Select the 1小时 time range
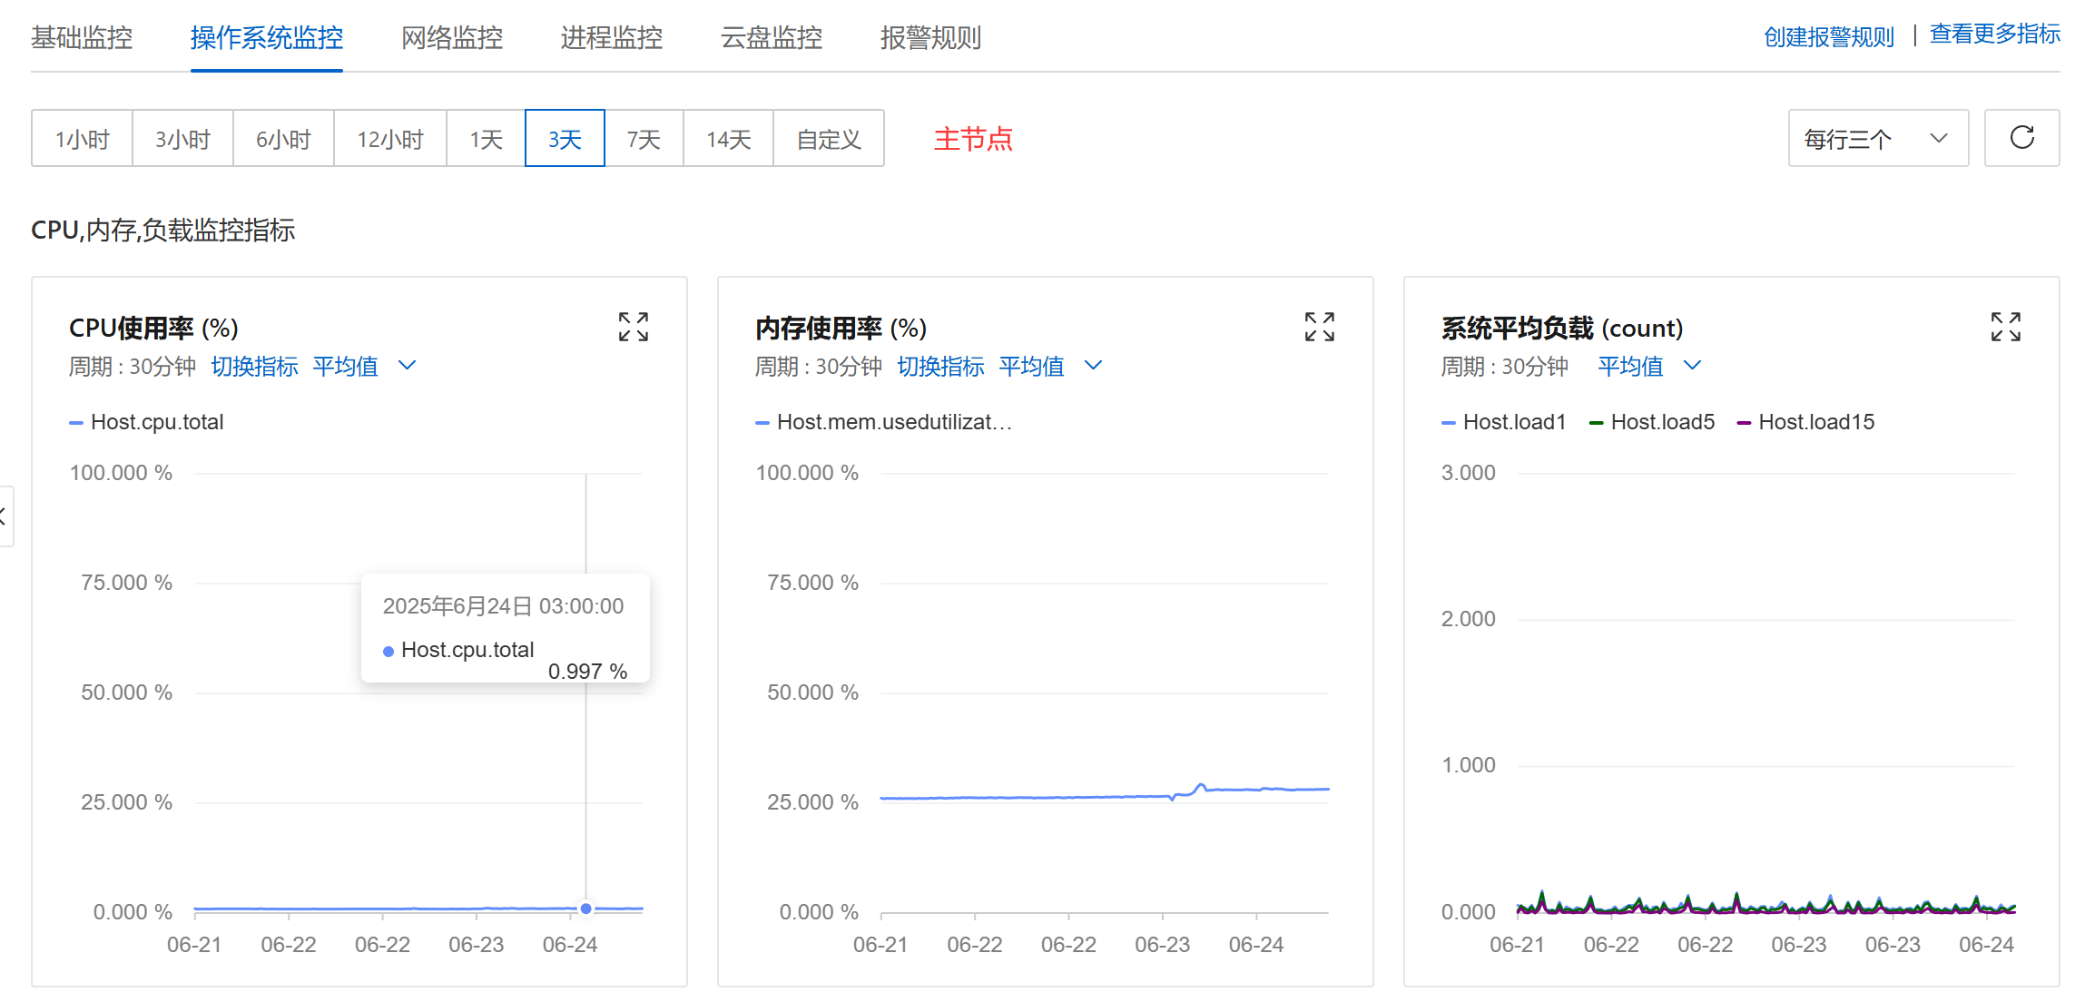This screenshot has height=1002, width=2085. 82,138
